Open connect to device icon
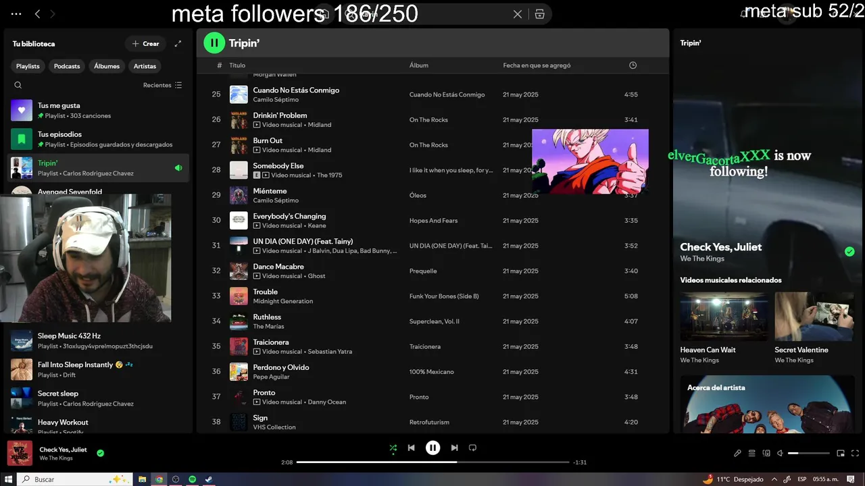The height and width of the screenshot is (486, 865). pos(766,454)
